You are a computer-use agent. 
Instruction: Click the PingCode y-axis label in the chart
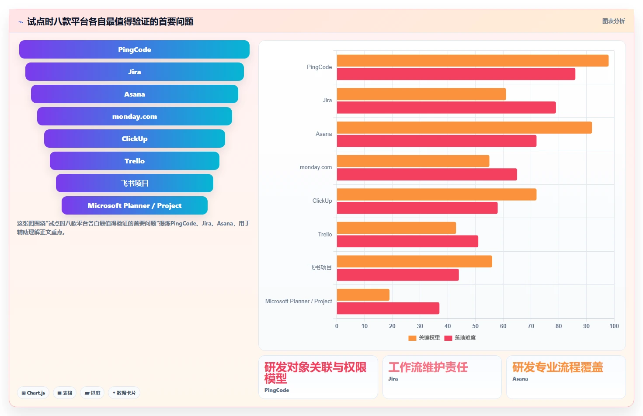(x=319, y=67)
